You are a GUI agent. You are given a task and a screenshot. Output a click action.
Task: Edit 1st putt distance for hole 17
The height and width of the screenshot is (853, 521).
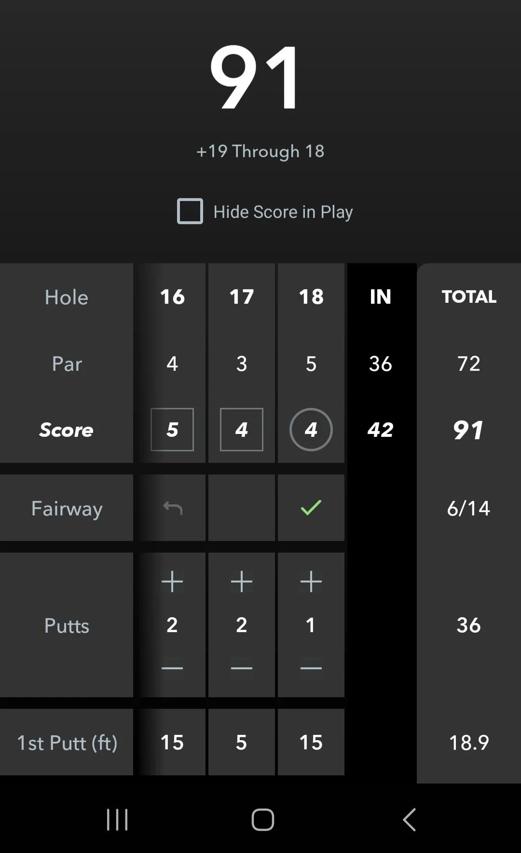tap(242, 743)
